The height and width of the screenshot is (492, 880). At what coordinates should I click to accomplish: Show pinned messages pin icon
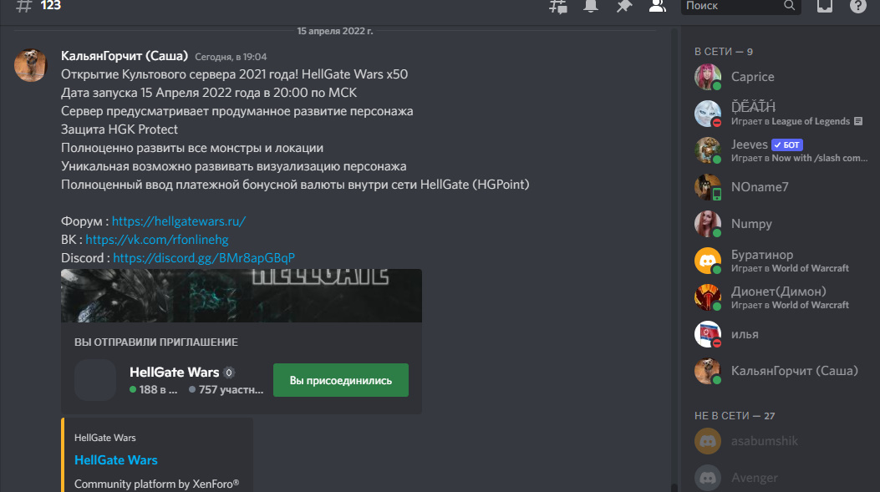pyautogui.click(x=623, y=5)
